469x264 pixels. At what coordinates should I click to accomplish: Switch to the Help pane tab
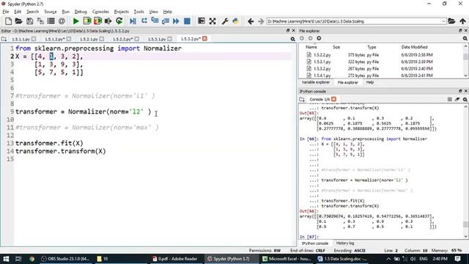tap(370, 82)
